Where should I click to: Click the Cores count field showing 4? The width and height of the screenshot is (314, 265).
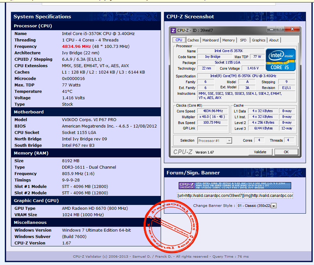[259, 140]
